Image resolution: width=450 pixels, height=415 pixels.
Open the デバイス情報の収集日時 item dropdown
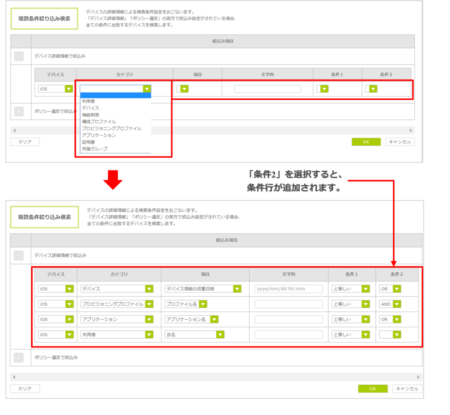237,289
